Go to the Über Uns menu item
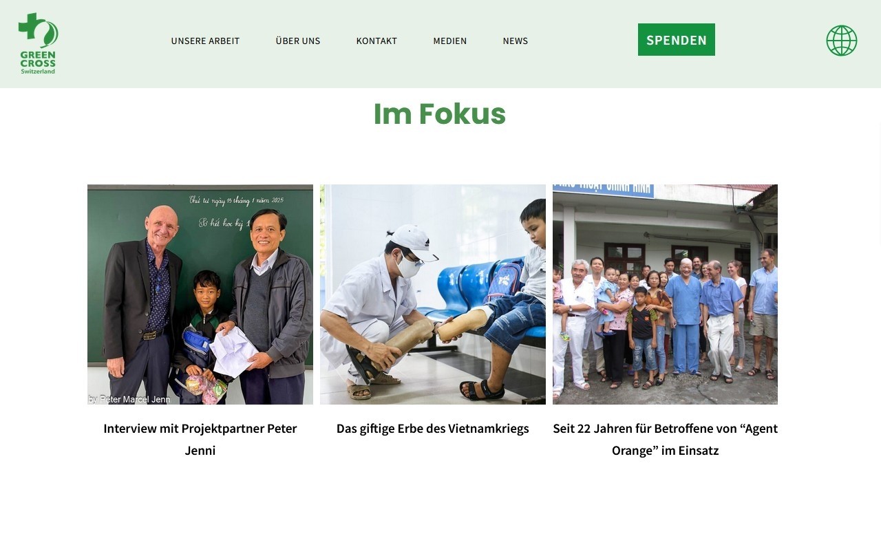 click(298, 41)
